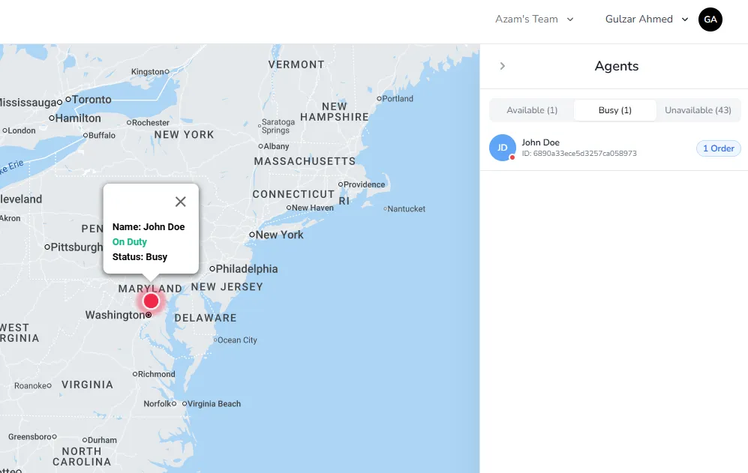Click the Ocean City label on map
Screen dimensions: 748x473
[237, 340]
